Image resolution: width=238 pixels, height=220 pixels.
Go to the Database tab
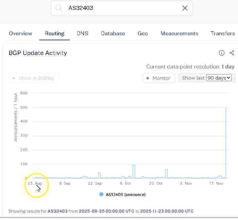tap(113, 34)
